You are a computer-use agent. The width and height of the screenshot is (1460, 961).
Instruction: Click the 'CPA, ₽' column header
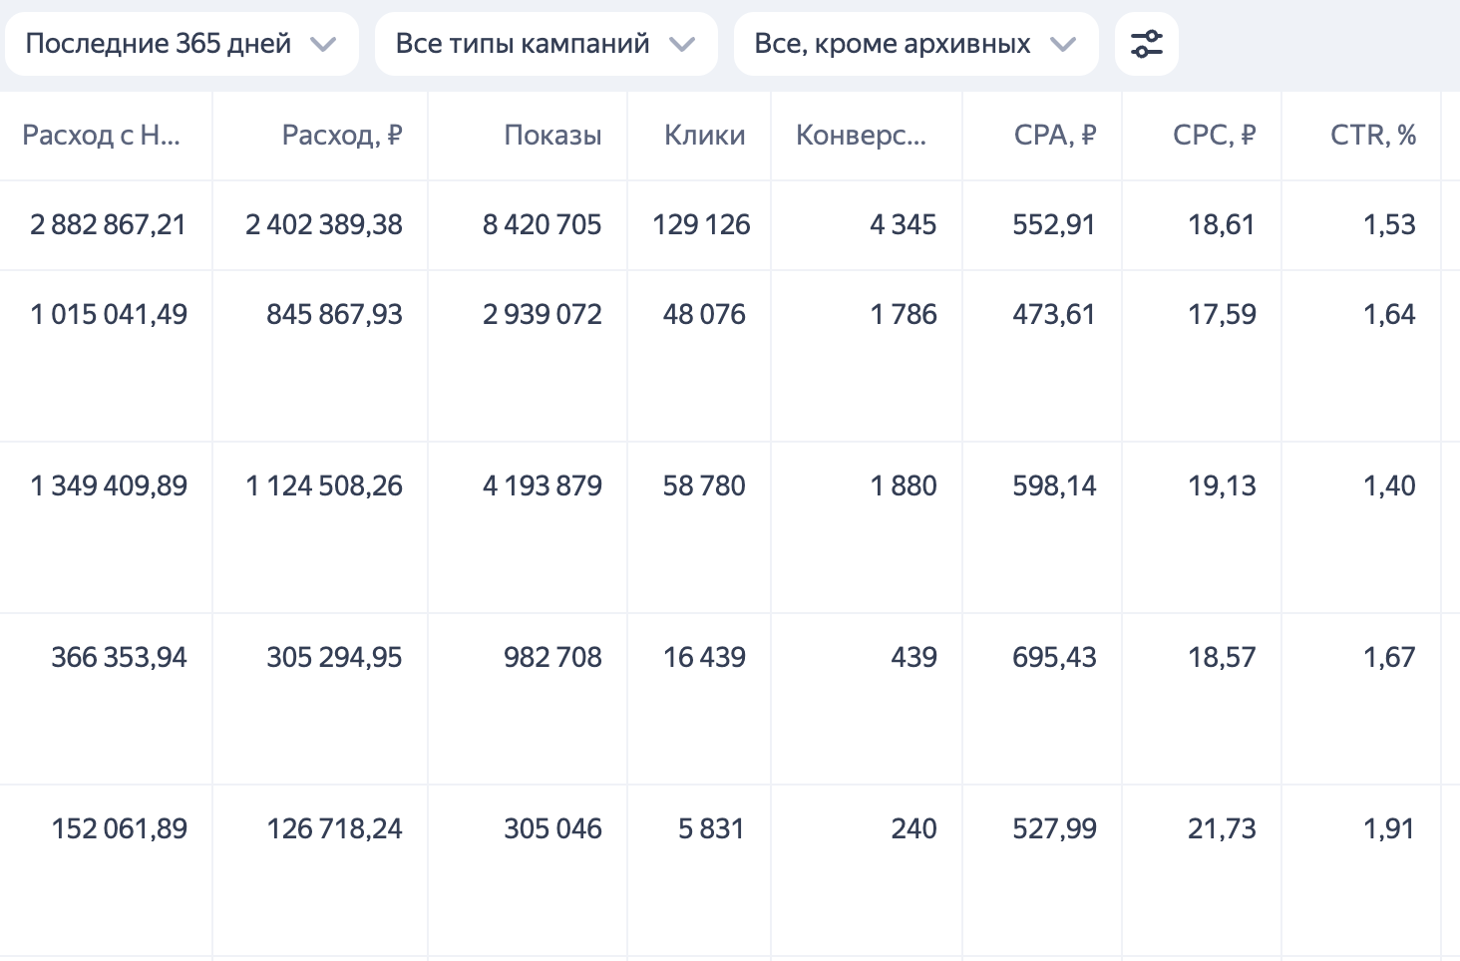[x=1054, y=136]
